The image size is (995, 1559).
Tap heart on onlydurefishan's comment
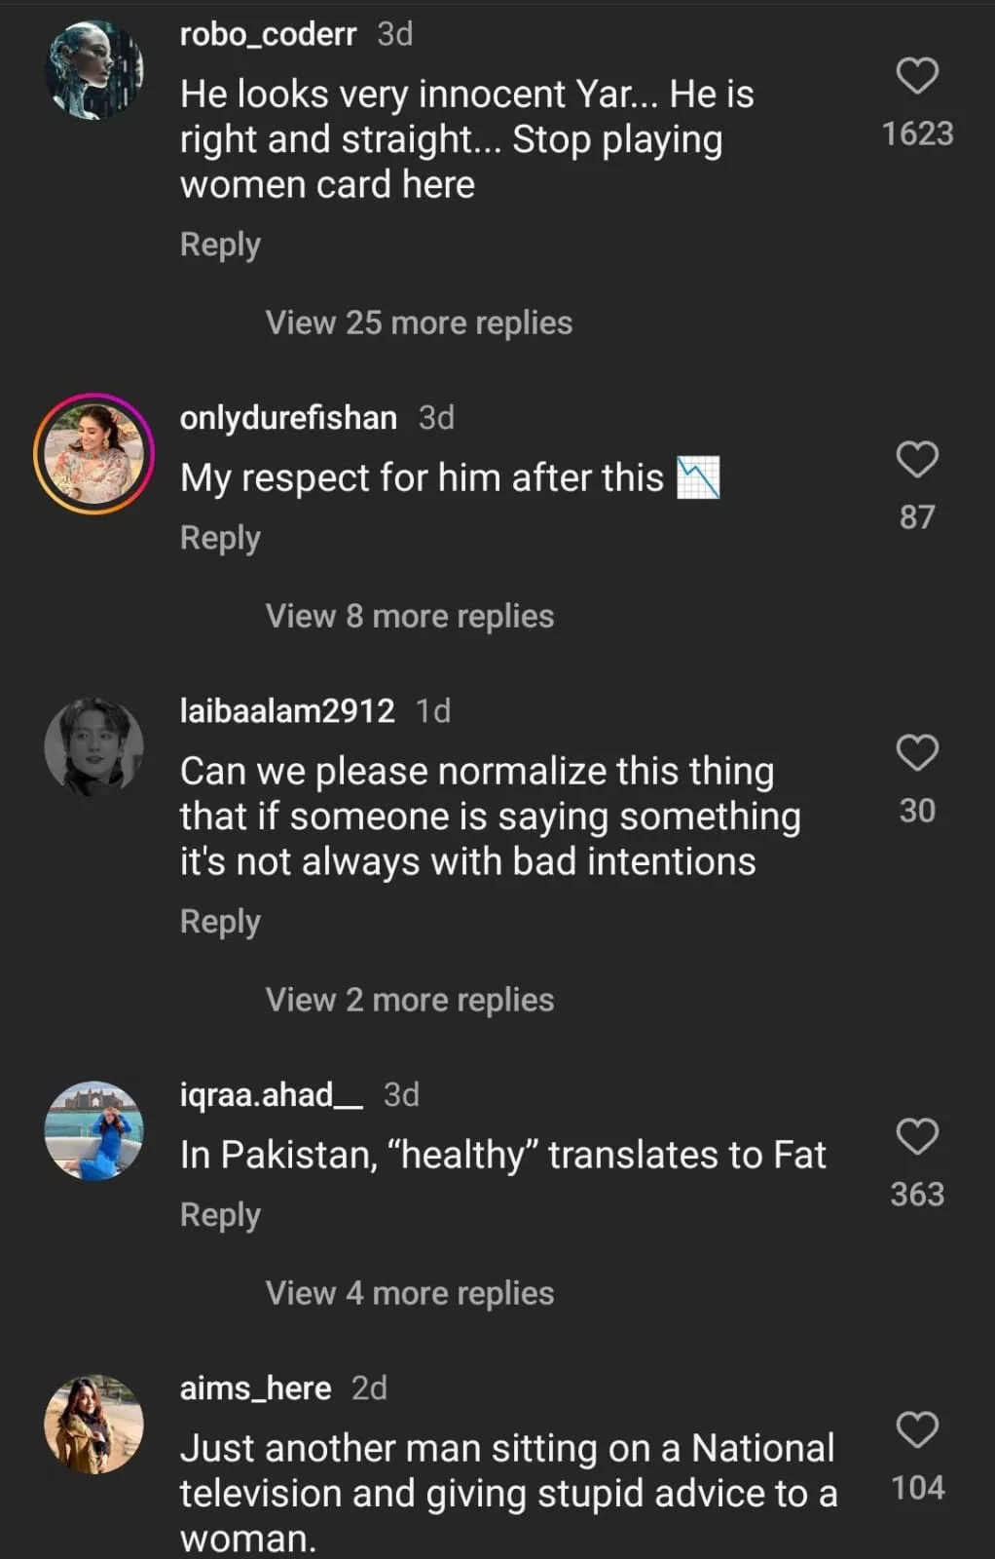coord(916,460)
